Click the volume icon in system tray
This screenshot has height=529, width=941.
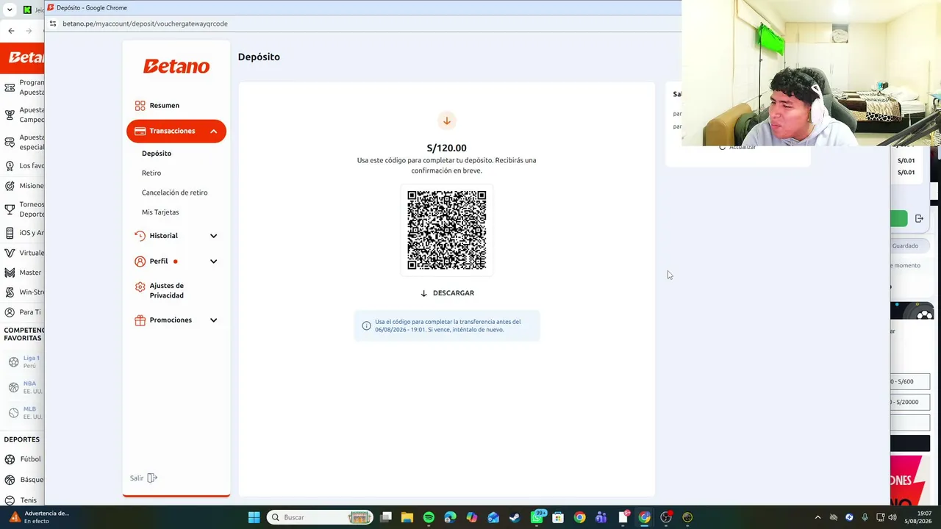click(x=892, y=517)
